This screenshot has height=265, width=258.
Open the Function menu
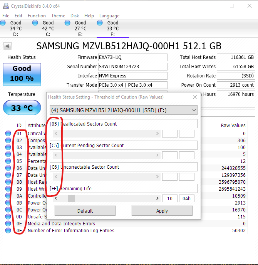click(x=37, y=16)
